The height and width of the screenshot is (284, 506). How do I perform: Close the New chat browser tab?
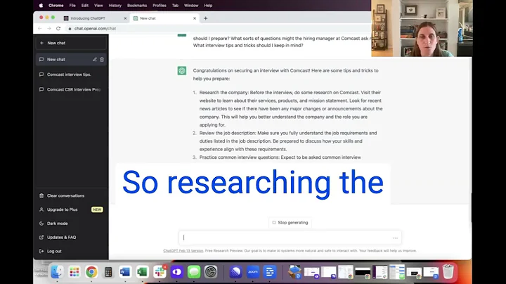pyautogui.click(x=195, y=18)
